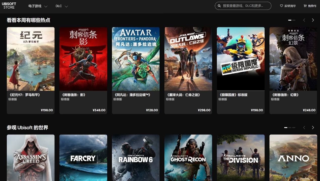
Task: Click the ¥348.00 price
Action: pyautogui.click(x=99, y=110)
